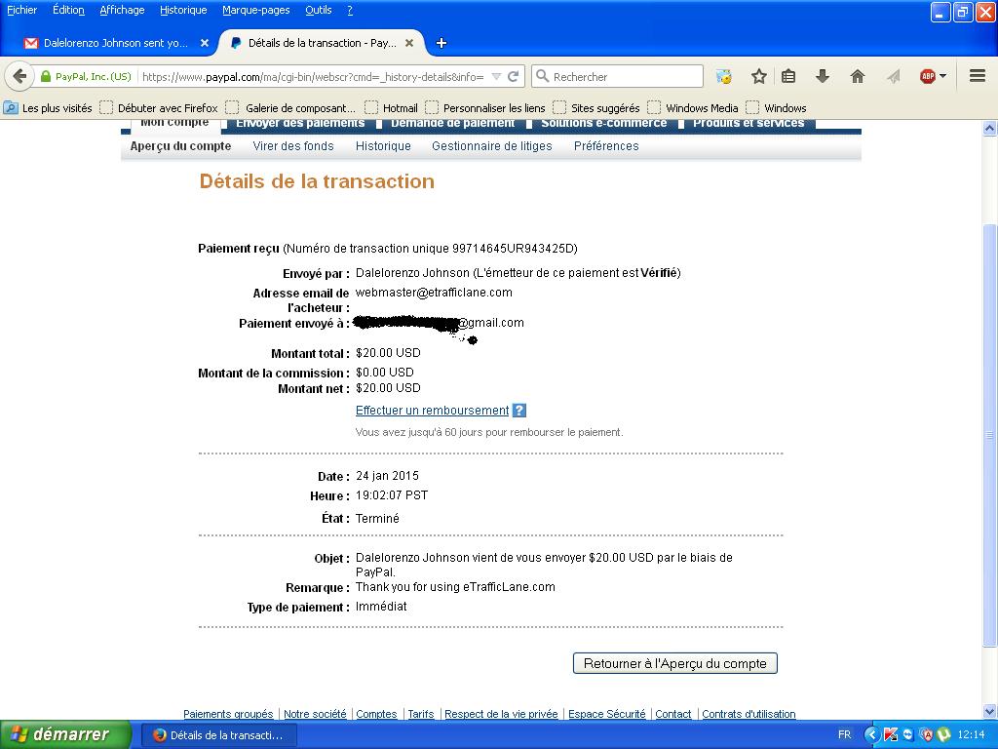
Task: Click the Kaspersky icon in the system tray
Action: tap(891, 734)
